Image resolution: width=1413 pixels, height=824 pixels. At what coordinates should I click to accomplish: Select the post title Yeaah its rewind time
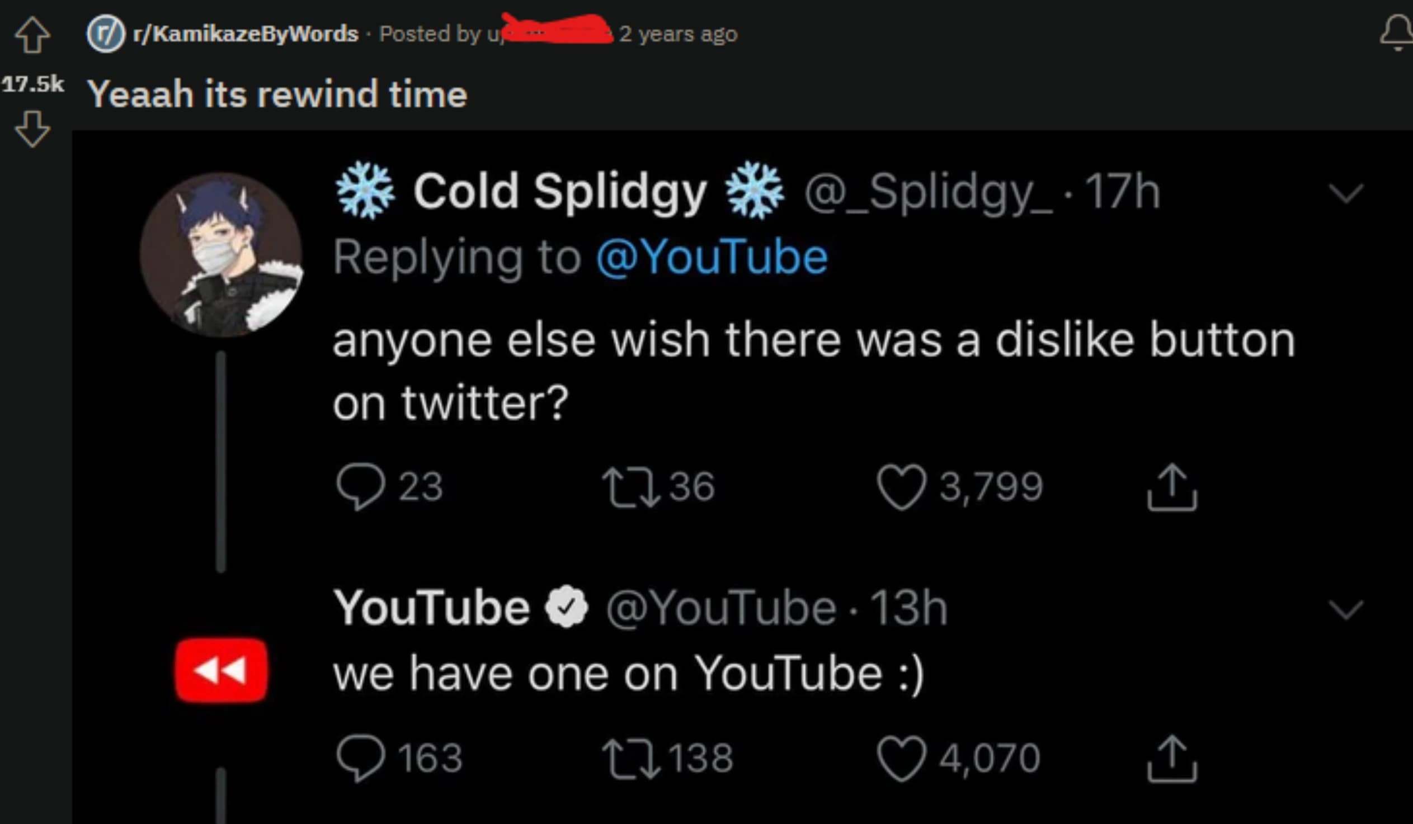[x=279, y=94]
